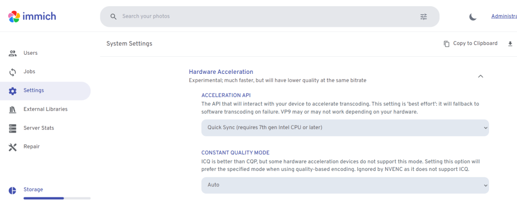Click the search magnifier icon
This screenshot has width=517, height=203.
pos(113,17)
